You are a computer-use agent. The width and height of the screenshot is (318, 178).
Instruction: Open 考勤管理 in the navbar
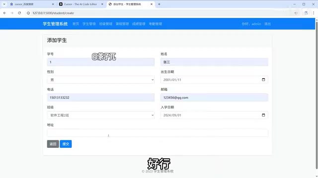(x=156, y=24)
